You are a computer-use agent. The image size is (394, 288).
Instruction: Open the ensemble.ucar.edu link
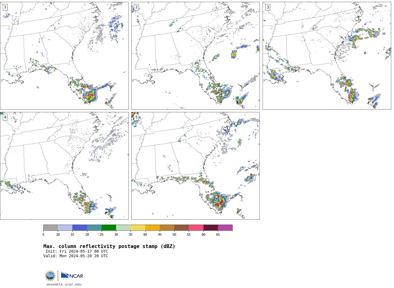[x=64, y=285]
